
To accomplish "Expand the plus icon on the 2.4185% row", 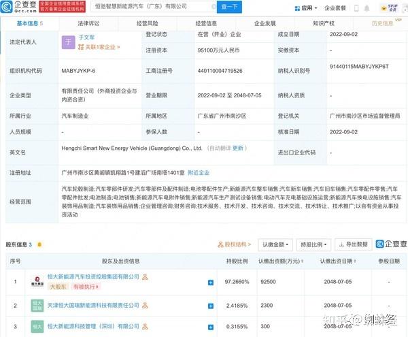I will [x=211, y=306].
